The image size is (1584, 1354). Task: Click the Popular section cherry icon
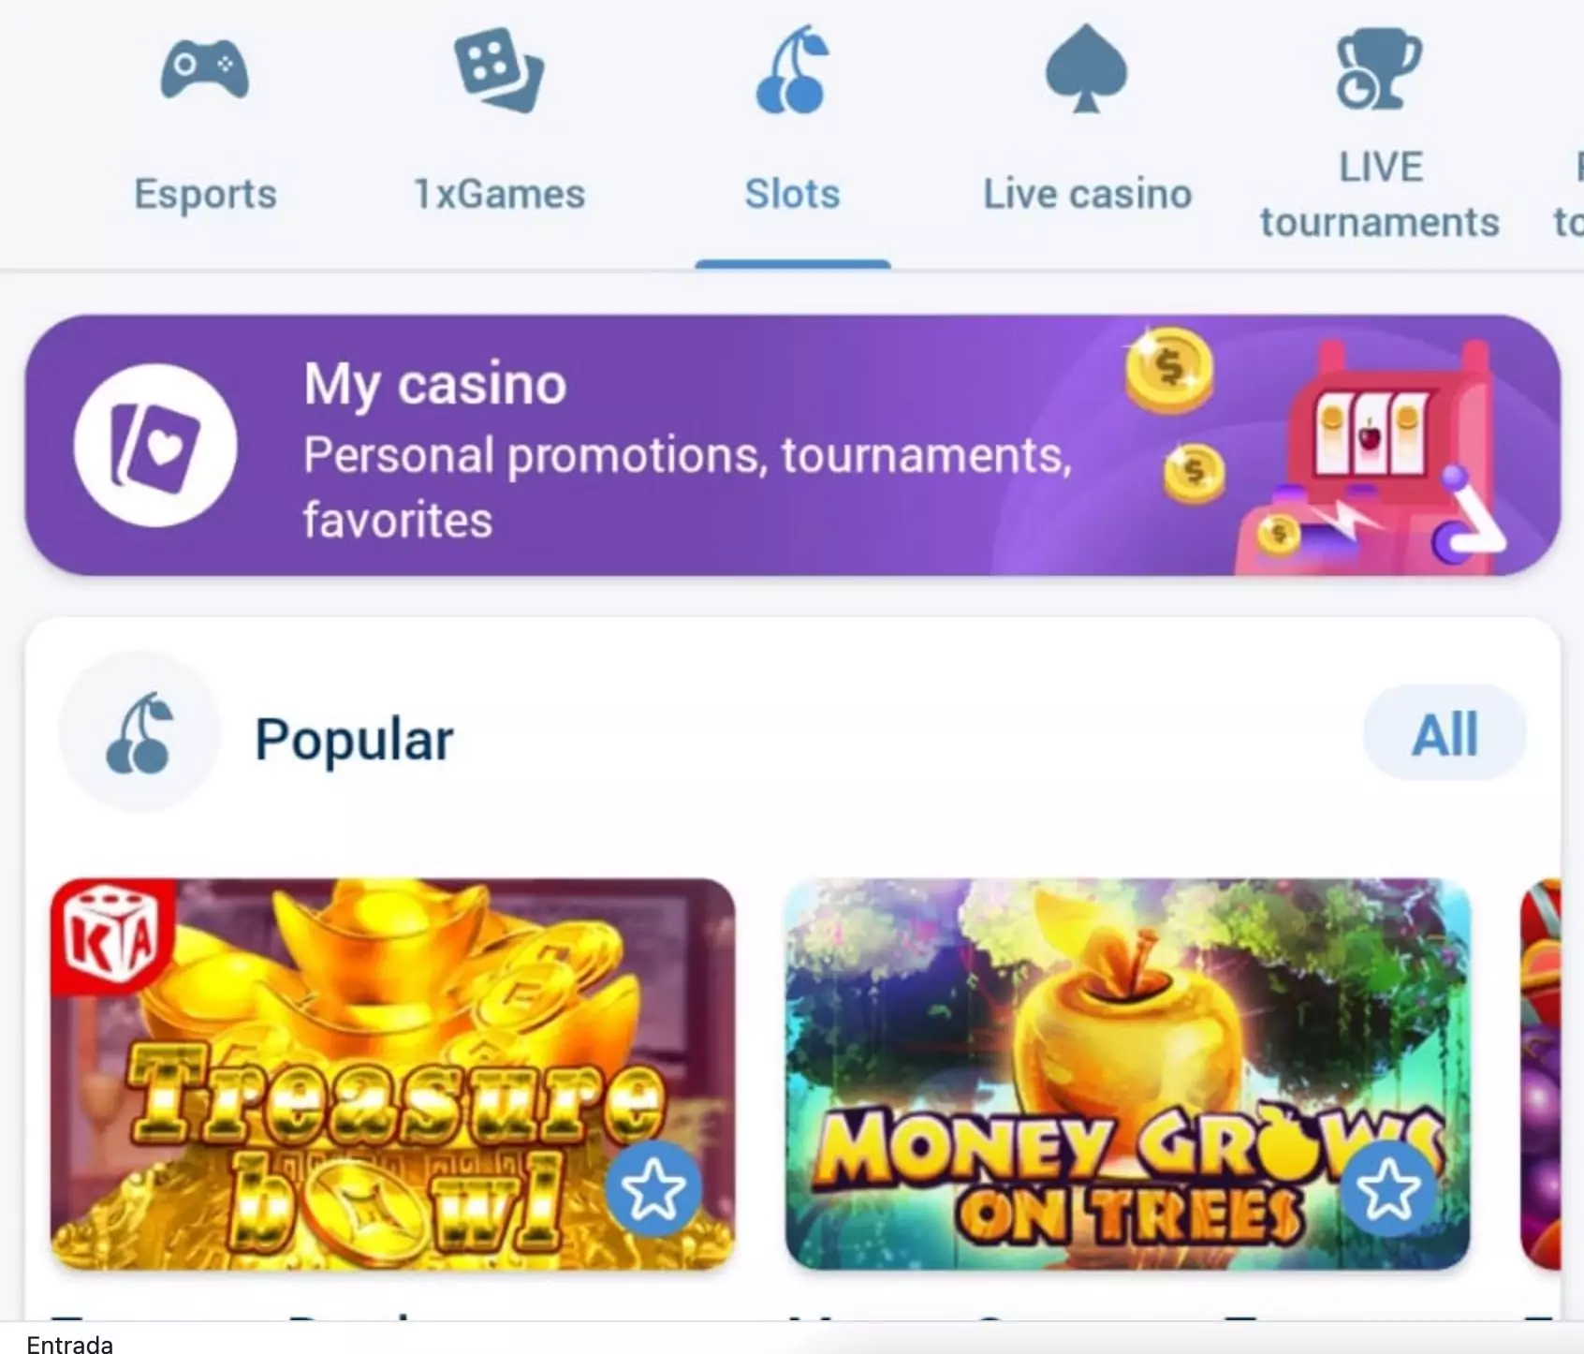coord(139,733)
